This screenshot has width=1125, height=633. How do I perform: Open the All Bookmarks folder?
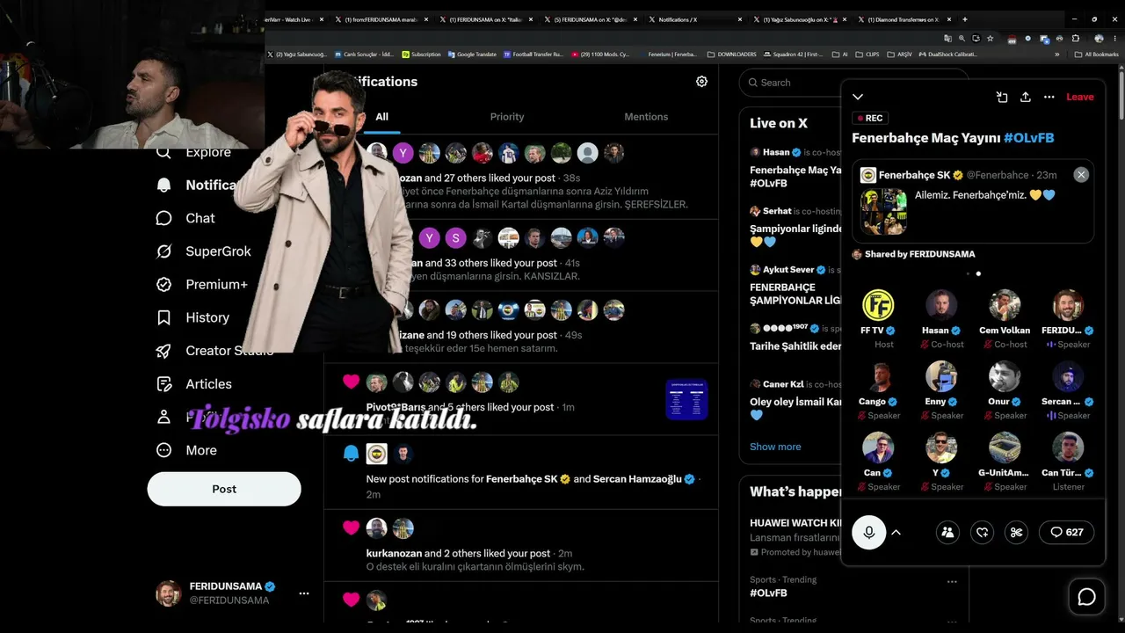(1097, 55)
